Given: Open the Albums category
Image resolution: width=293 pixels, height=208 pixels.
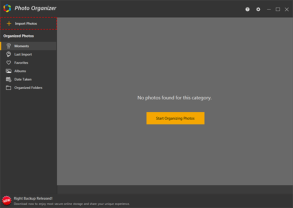Looking at the screenshot, I should point(28,71).
